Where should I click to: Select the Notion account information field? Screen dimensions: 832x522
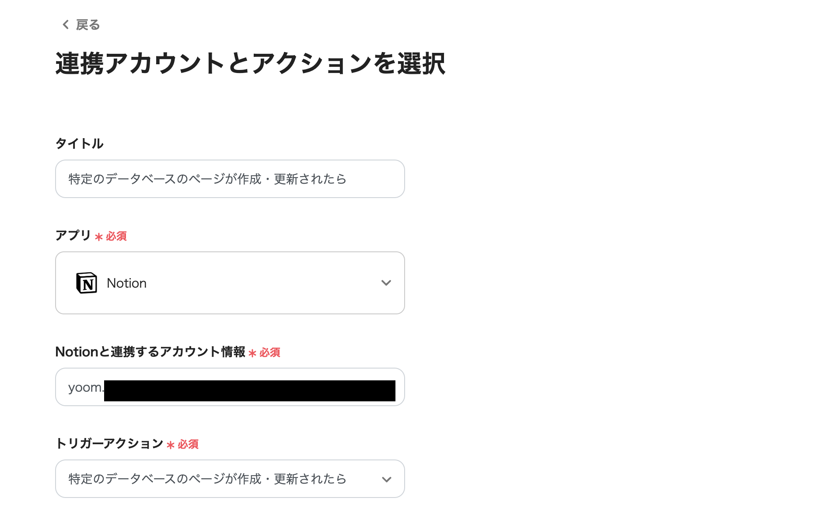point(230,387)
